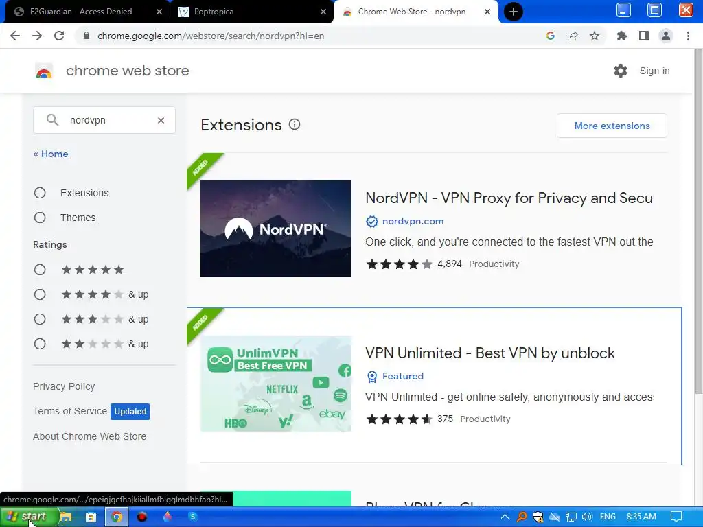Clear the nordvpn search text
The image size is (703, 527).
click(161, 120)
